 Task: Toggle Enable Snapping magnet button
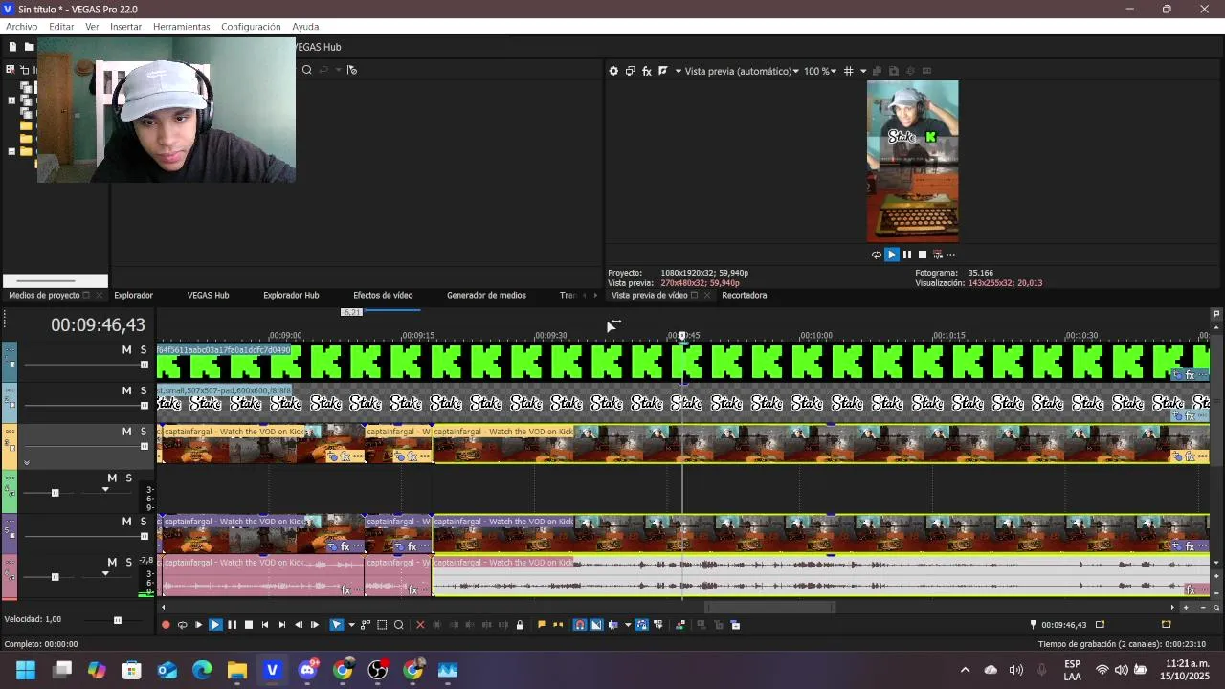click(x=580, y=625)
